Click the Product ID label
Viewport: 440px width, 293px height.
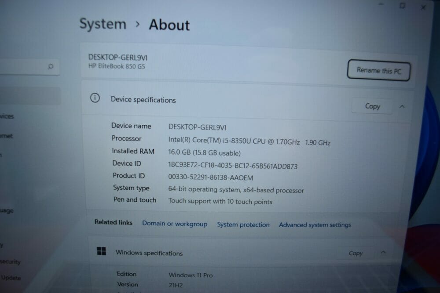(x=128, y=176)
